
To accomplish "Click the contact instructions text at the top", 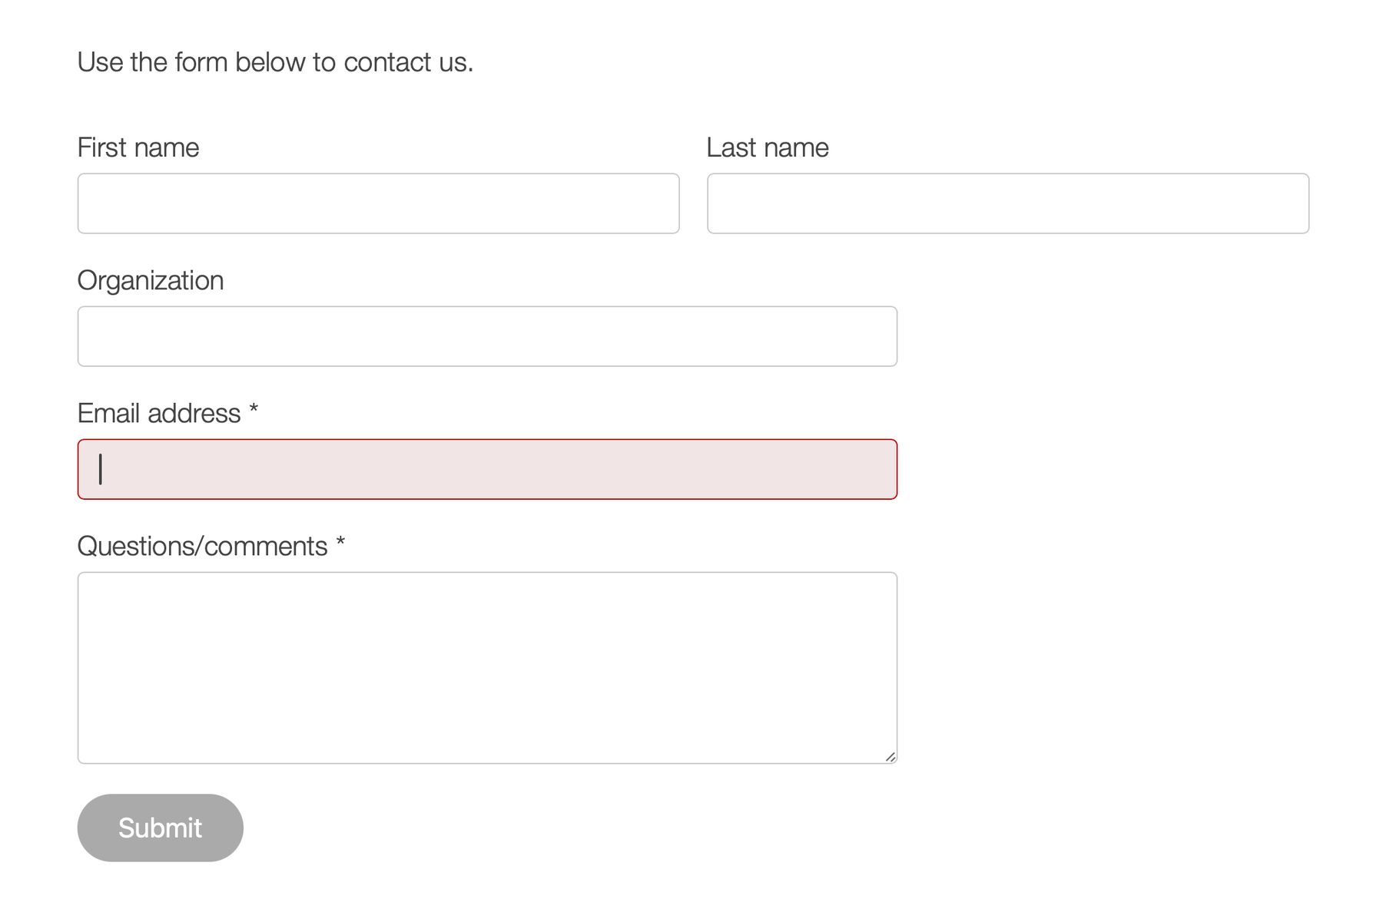I will click(x=275, y=61).
